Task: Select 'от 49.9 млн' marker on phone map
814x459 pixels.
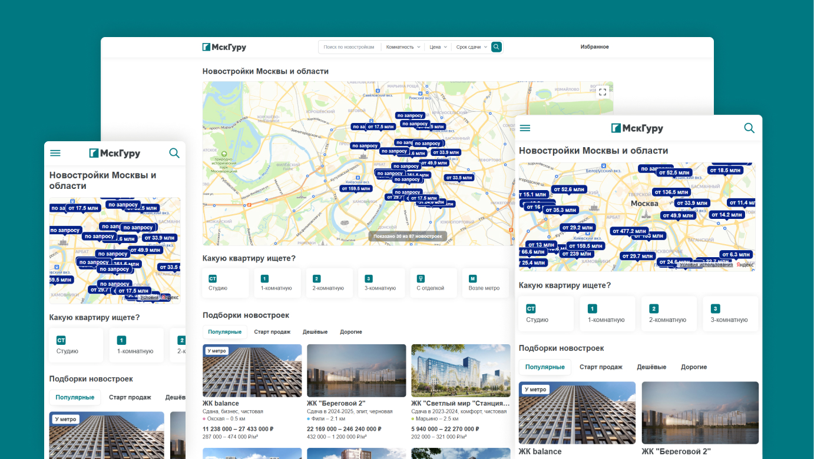Action: [144, 250]
